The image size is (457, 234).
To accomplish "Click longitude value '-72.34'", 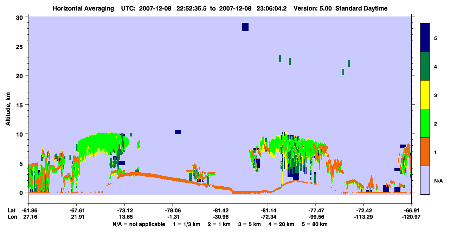I will (268, 217).
